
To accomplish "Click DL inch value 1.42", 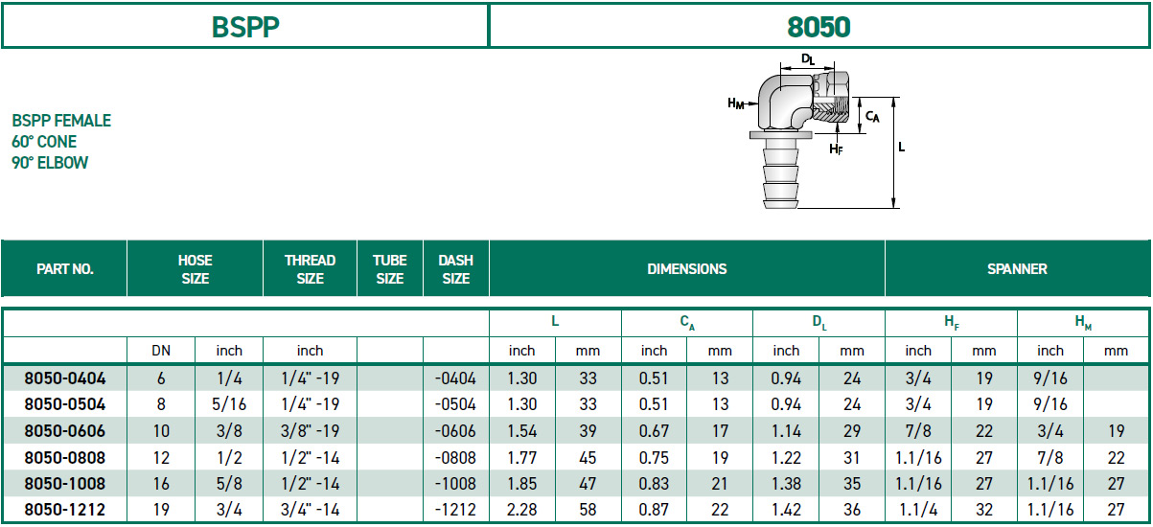I will click(786, 510).
